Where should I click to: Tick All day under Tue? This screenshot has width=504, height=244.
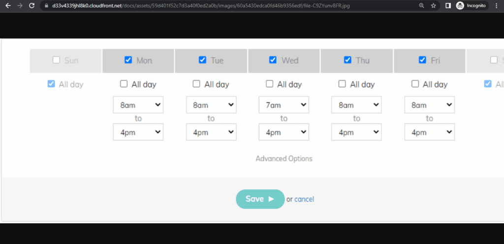tap(196, 84)
